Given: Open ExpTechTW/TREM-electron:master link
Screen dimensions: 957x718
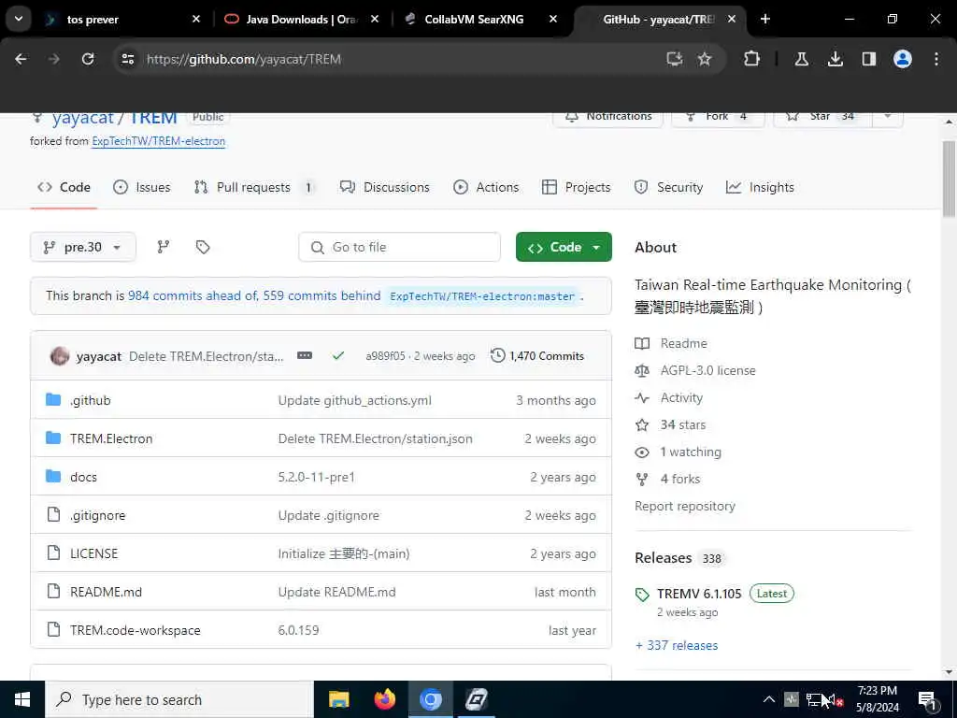Looking at the screenshot, I should (x=482, y=296).
